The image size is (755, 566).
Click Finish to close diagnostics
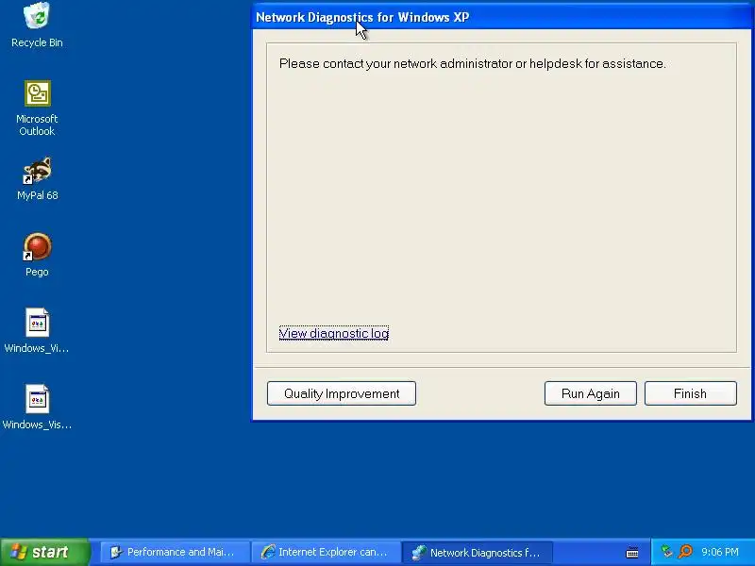(691, 393)
